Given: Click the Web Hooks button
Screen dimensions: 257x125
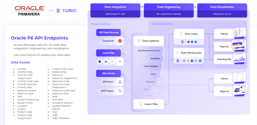Looking at the screenshot, I should (109, 73).
